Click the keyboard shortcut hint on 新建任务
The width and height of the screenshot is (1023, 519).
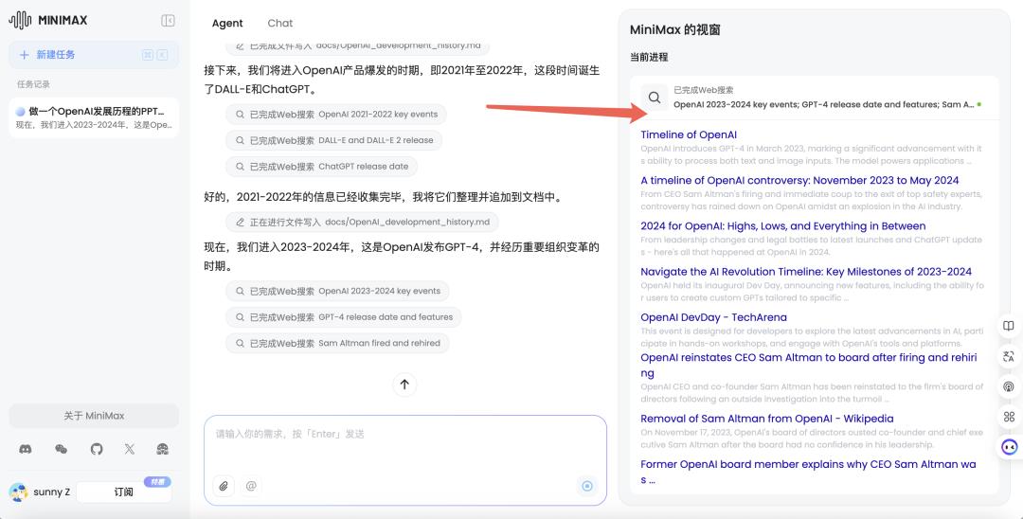[155, 55]
